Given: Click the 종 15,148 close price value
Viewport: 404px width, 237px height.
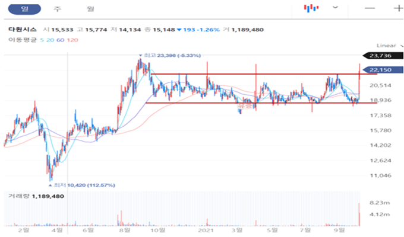Looking at the screenshot, I should tap(160, 30).
